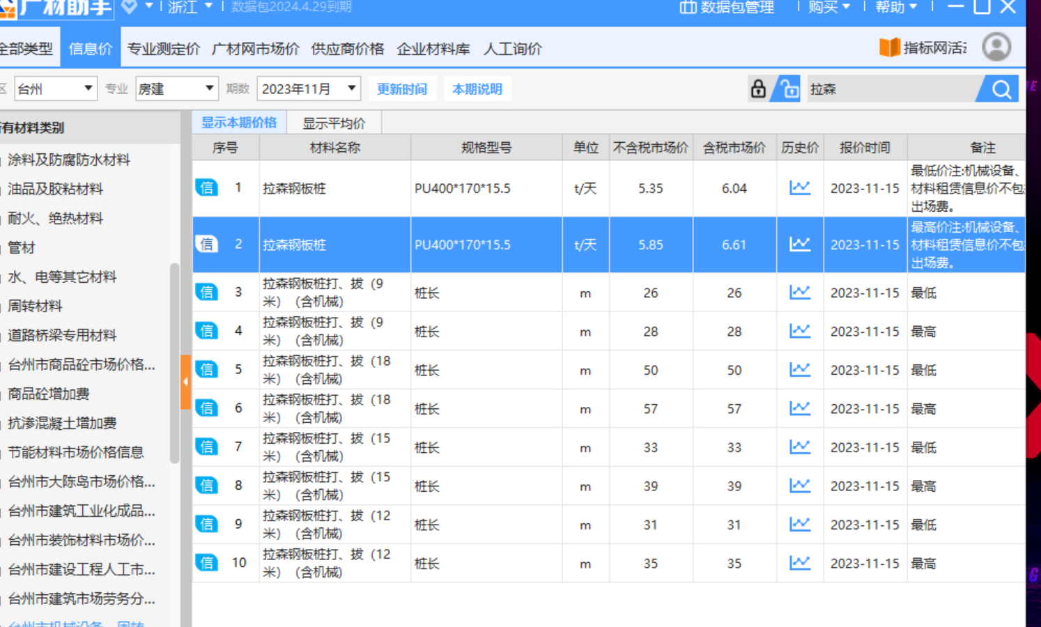Click the 信 badge in row 9
Viewport: 1041px width, 627px height.
click(206, 525)
